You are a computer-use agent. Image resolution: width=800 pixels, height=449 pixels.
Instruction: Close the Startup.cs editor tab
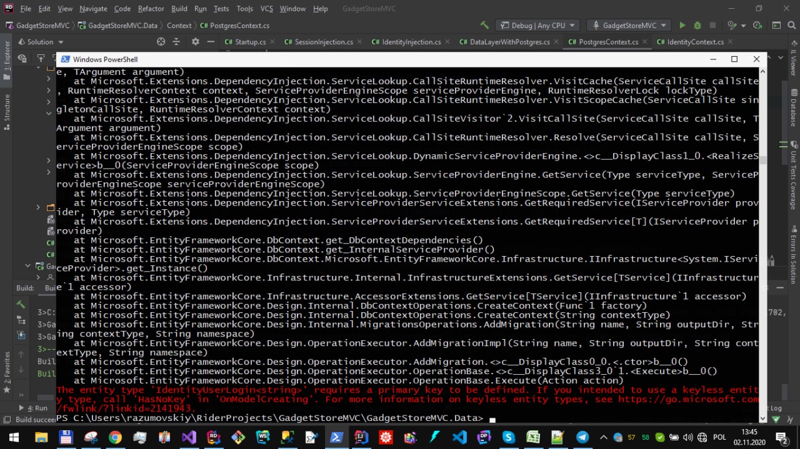point(272,42)
